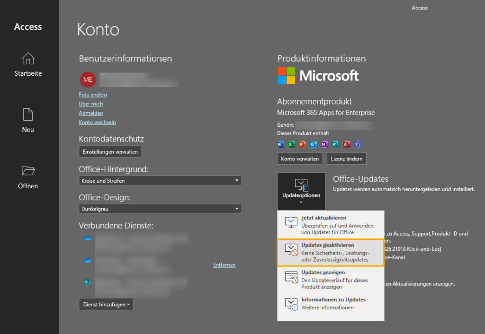Screen dimensions: 485x334
Task: Open the Öffnen folder icon
Action: [28, 171]
